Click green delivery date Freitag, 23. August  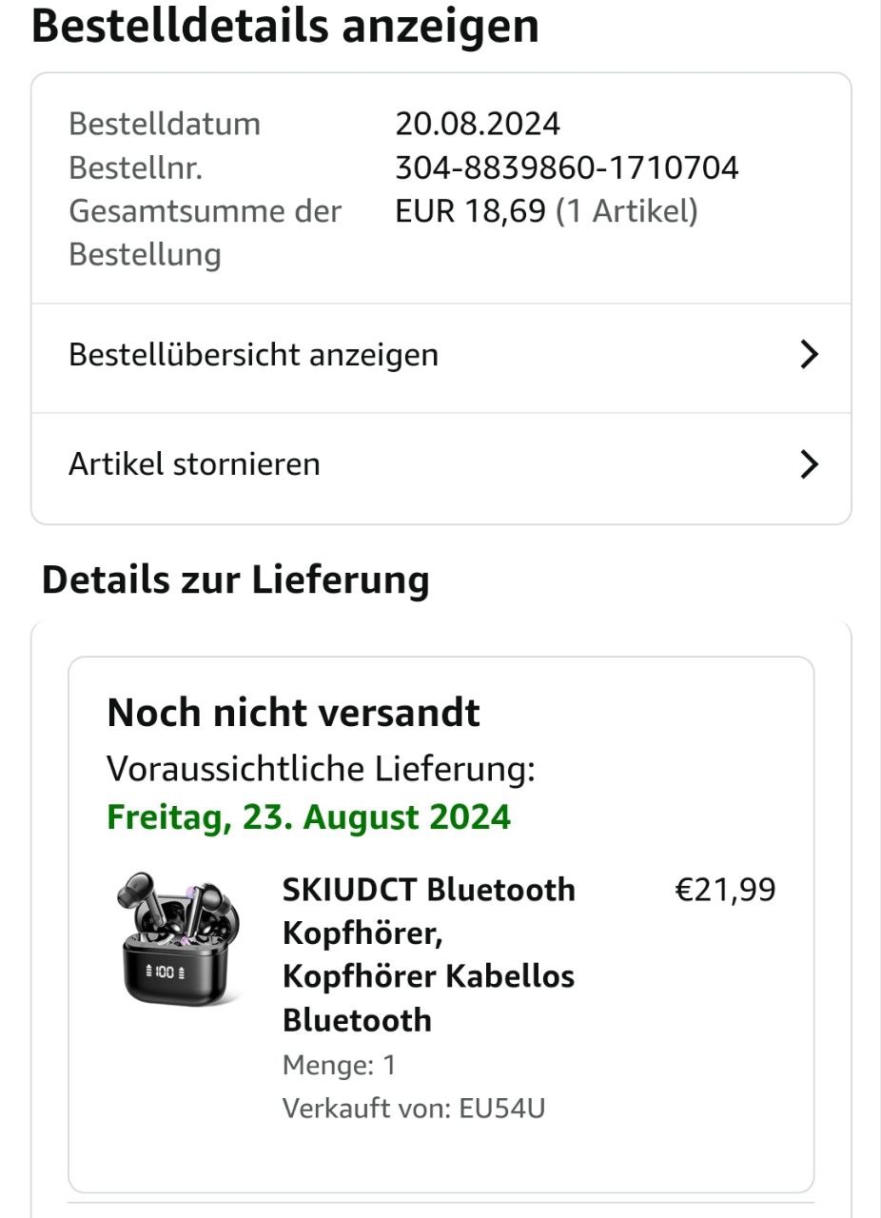[x=308, y=817]
